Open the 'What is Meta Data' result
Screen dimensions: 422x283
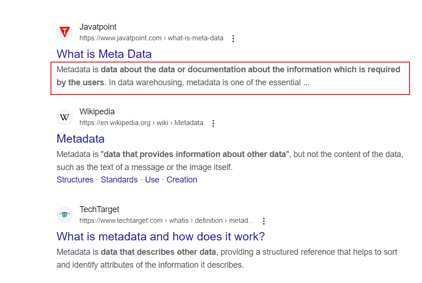(x=104, y=54)
